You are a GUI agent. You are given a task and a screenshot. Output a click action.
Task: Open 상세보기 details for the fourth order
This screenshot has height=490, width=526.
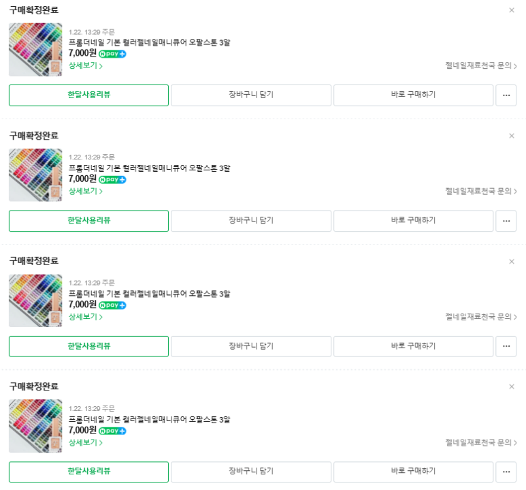pos(86,442)
